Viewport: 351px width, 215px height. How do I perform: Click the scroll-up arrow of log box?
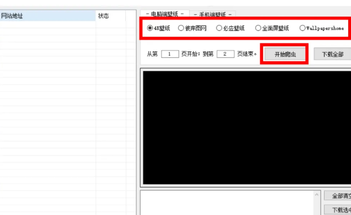[317, 195]
